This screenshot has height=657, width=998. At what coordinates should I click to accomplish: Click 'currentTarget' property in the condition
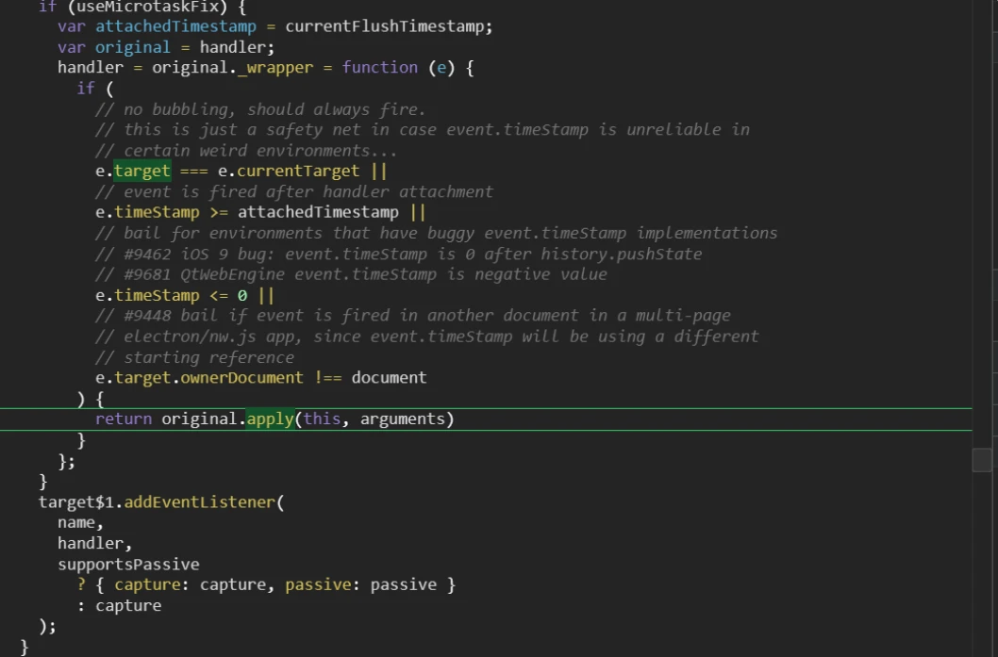point(298,172)
